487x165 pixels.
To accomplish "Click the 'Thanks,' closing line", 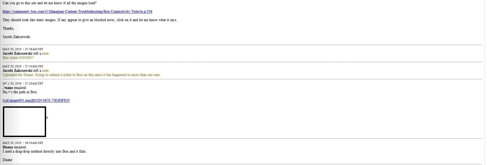I will tap(8, 29).
